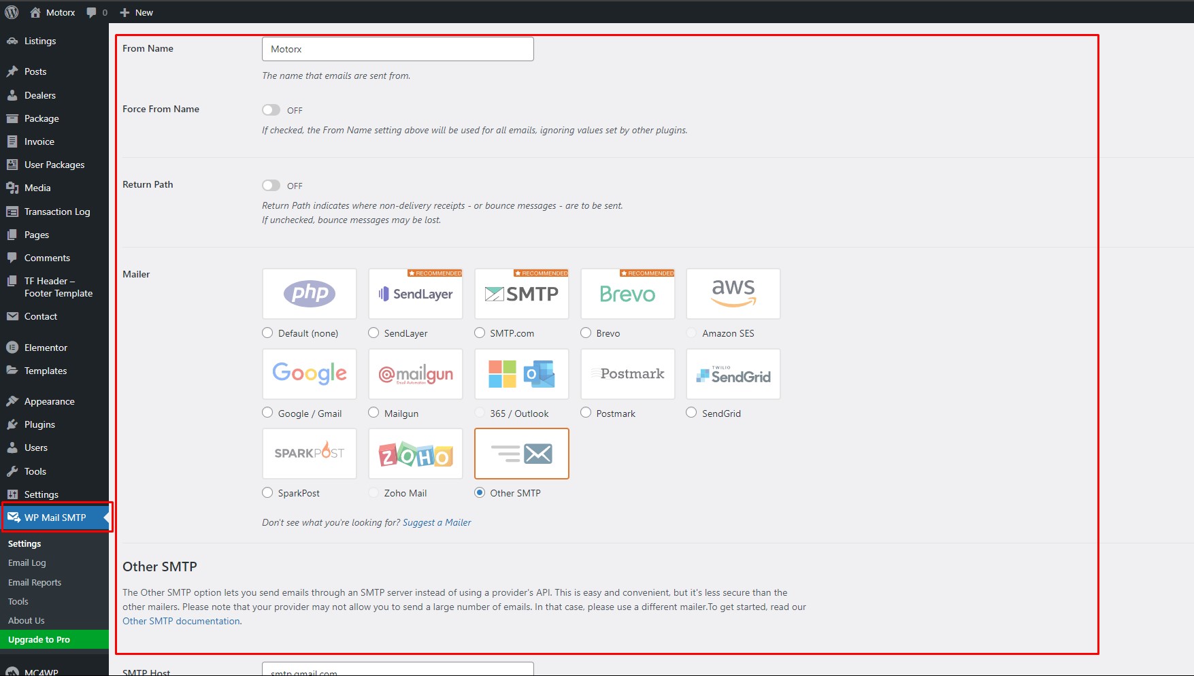Choose the SMTP.com radio button
Viewport: 1194px width, 676px height.
pos(480,333)
